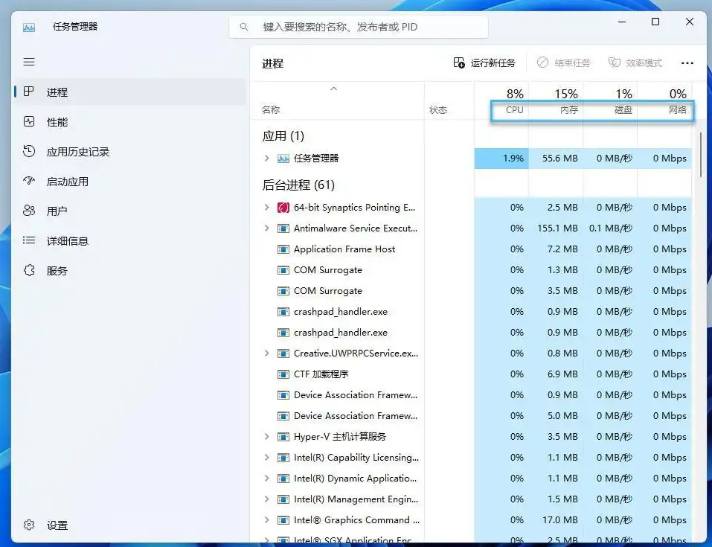This screenshot has width=712, height=547.
Task: Open 设置 (Settings) via the gear icon
Action: 45,525
